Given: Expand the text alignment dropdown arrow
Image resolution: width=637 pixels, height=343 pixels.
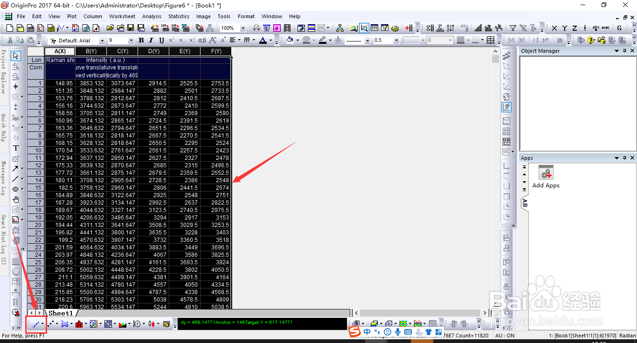Looking at the screenshot, I should (239, 41).
